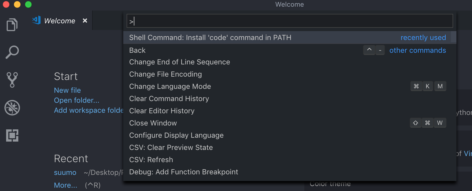This screenshot has width=472, height=191.
Task: Click the More... recent link
Action: click(x=66, y=185)
